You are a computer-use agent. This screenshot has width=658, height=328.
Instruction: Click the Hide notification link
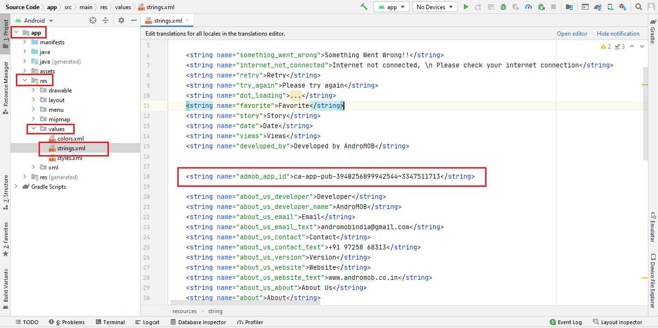(618, 34)
